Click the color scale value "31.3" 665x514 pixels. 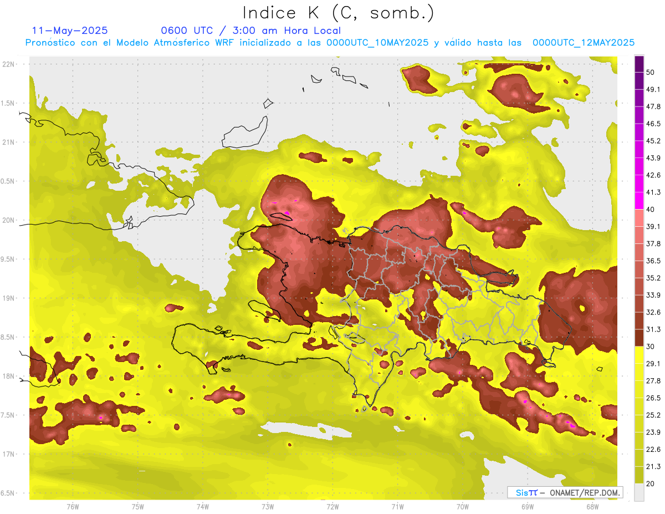[653, 329]
